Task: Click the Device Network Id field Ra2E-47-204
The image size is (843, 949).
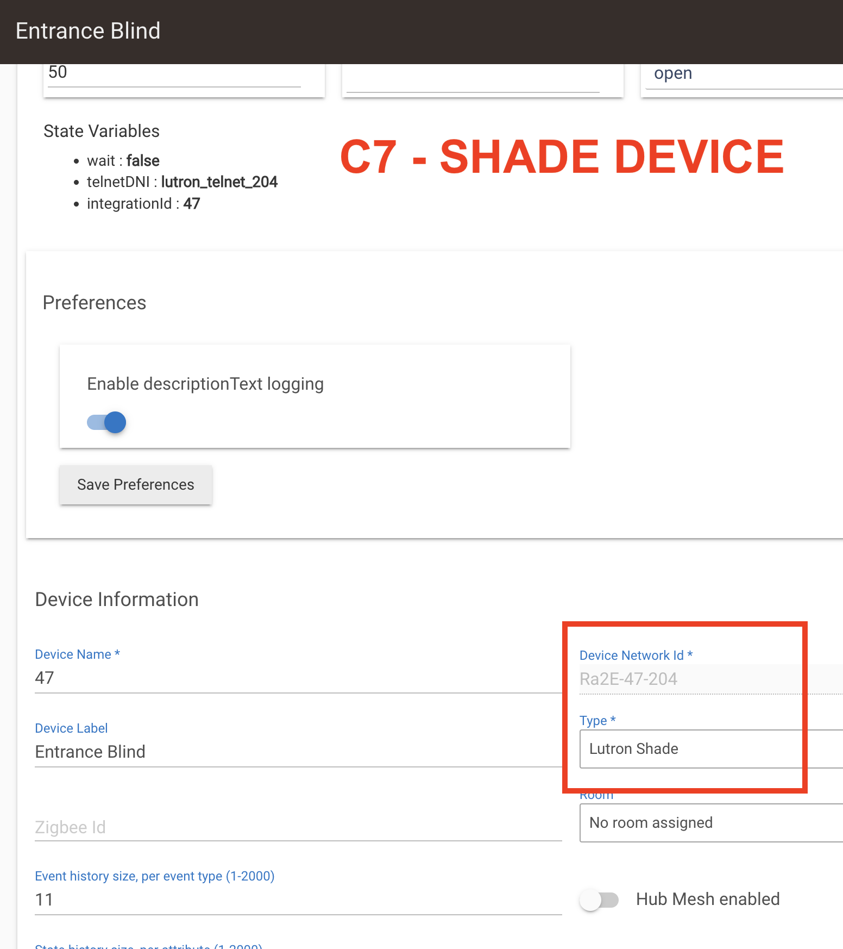Action: [690, 679]
